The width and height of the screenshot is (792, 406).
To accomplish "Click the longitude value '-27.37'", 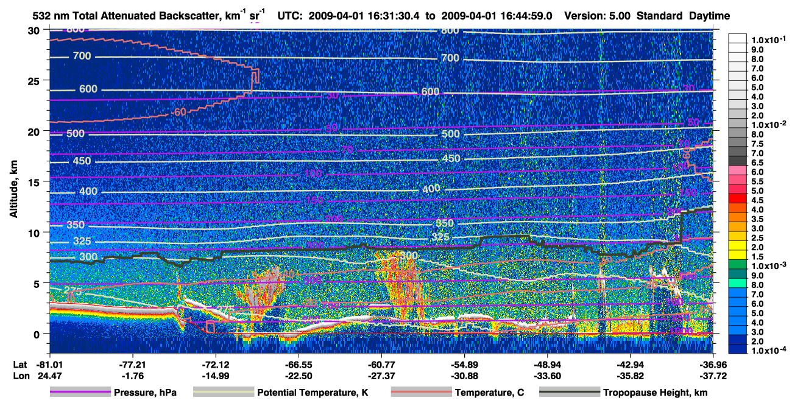I will 381,376.
